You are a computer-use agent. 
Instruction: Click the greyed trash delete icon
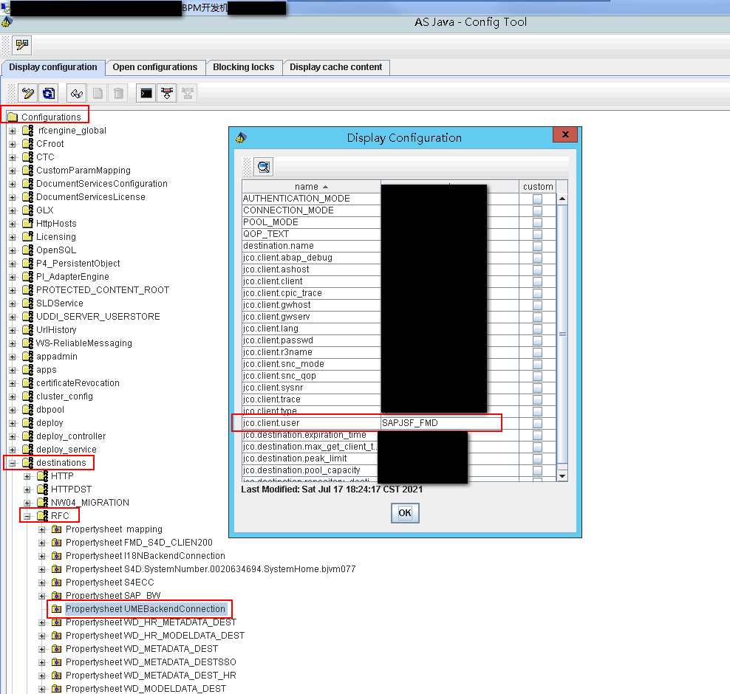(x=119, y=94)
